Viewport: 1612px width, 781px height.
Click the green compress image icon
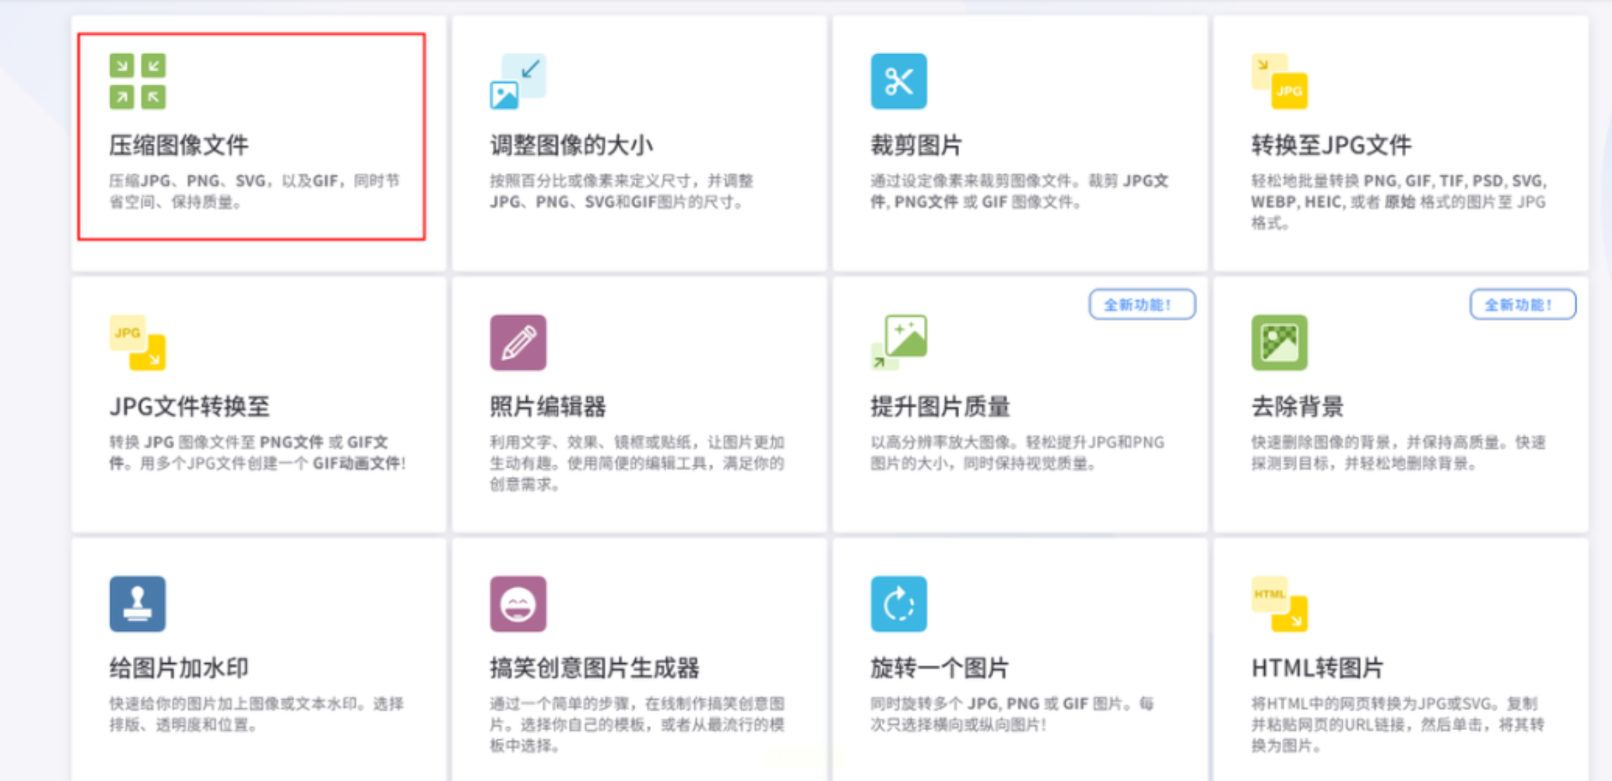click(138, 81)
